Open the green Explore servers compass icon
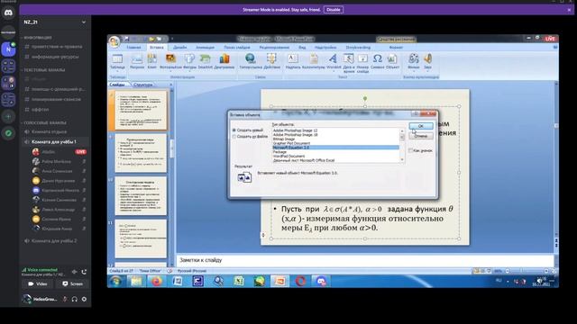Viewport: 577px width, 324px height. (8, 133)
